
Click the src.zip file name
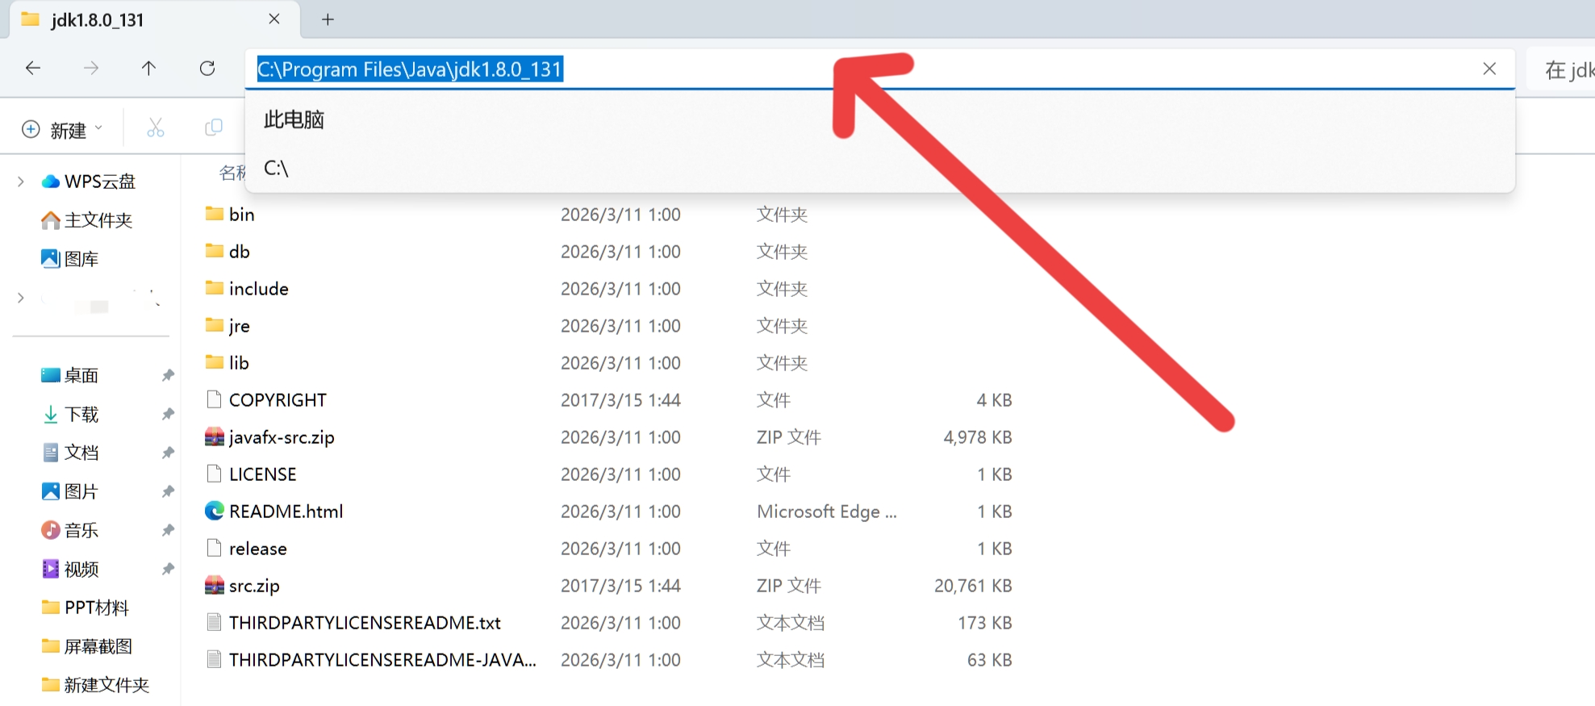(254, 586)
